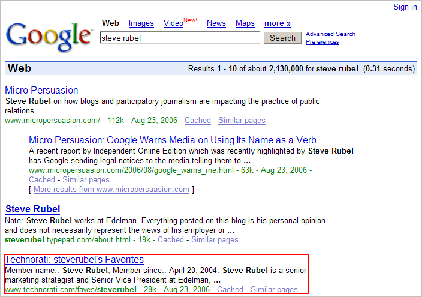
Task: Open Similar pages for google_warns_me.html result
Action: (x=86, y=180)
